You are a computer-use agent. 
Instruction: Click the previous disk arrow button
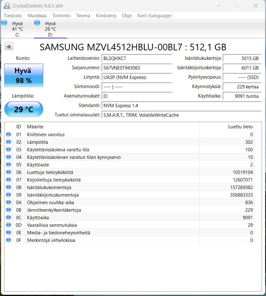[9, 46]
